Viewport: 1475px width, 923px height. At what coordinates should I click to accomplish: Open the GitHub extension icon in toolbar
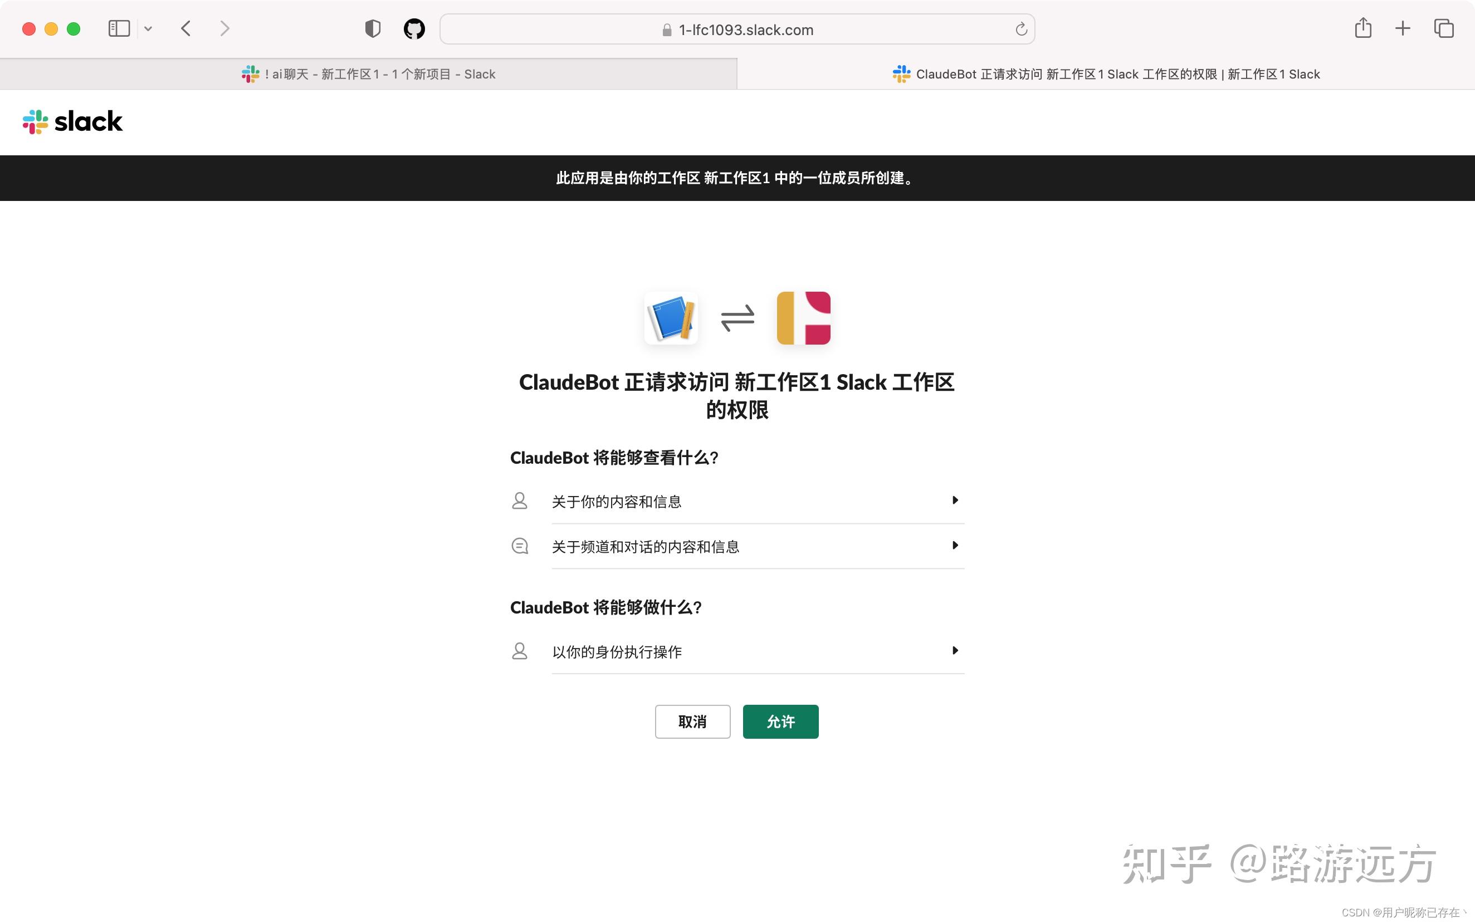414,29
